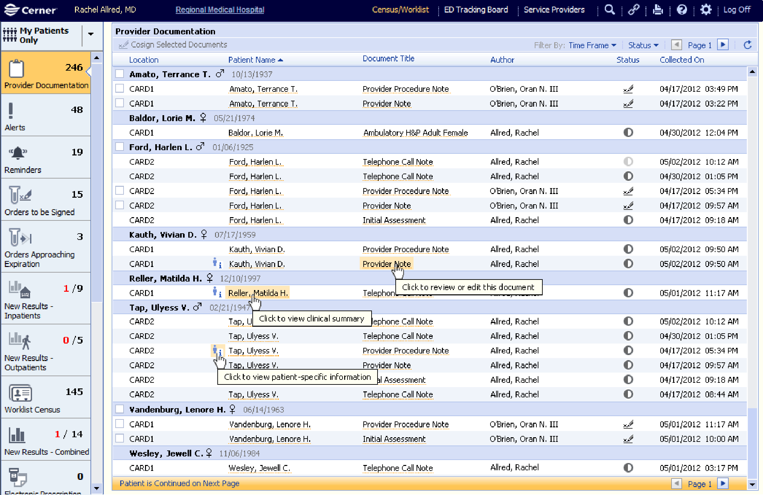Open settings gear icon in header
This screenshot has width=763, height=495.
(x=706, y=10)
